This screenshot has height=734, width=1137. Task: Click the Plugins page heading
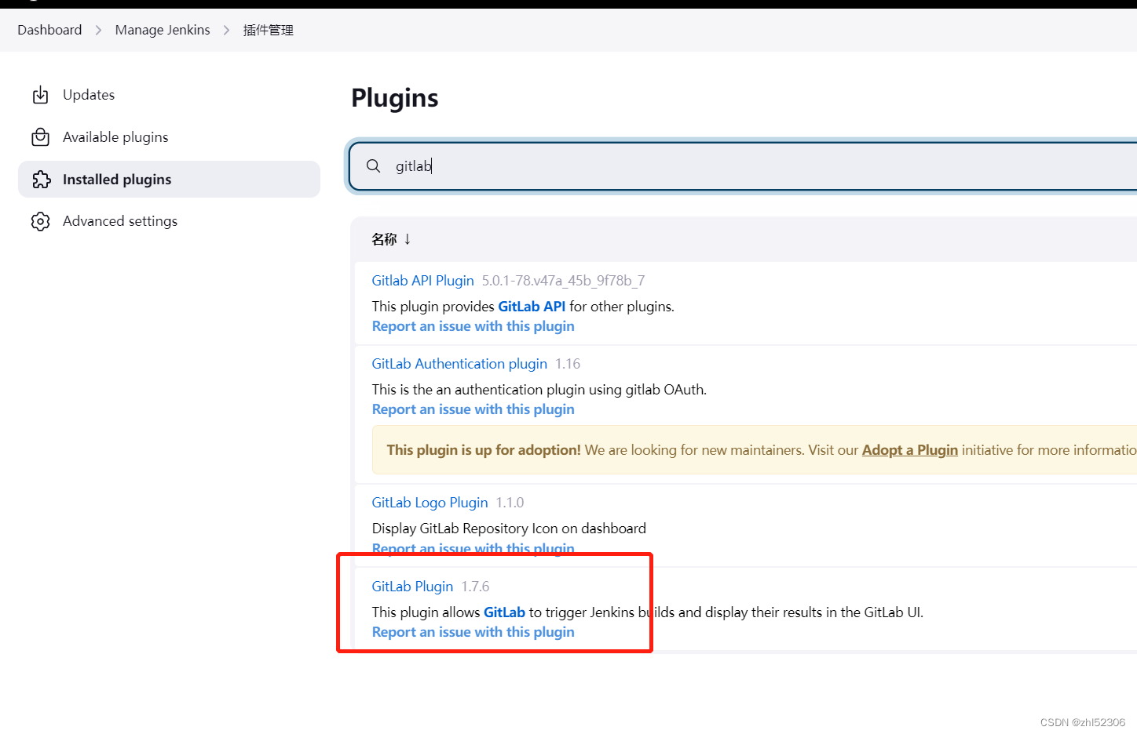pyautogui.click(x=395, y=98)
